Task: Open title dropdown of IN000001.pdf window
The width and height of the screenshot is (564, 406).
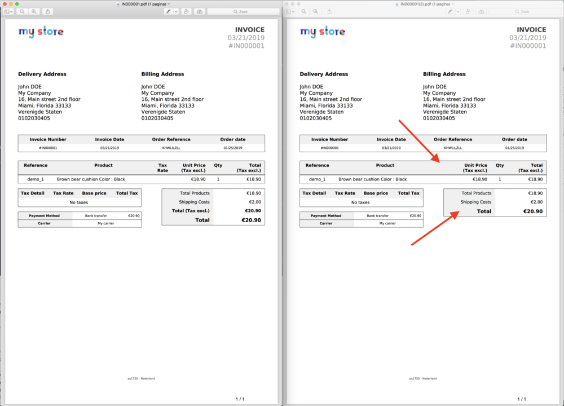Action: [x=169, y=4]
